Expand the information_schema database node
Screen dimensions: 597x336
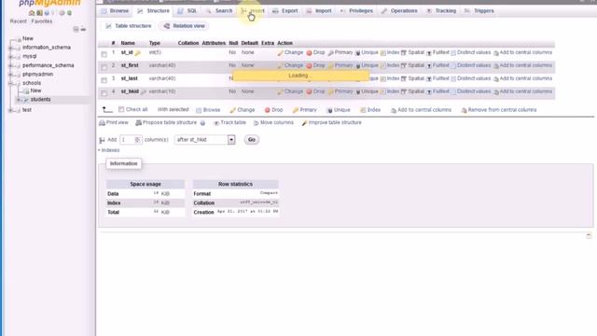click(x=10, y=48)
